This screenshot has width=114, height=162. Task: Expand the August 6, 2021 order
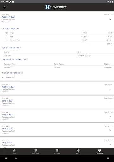point(111,89)
